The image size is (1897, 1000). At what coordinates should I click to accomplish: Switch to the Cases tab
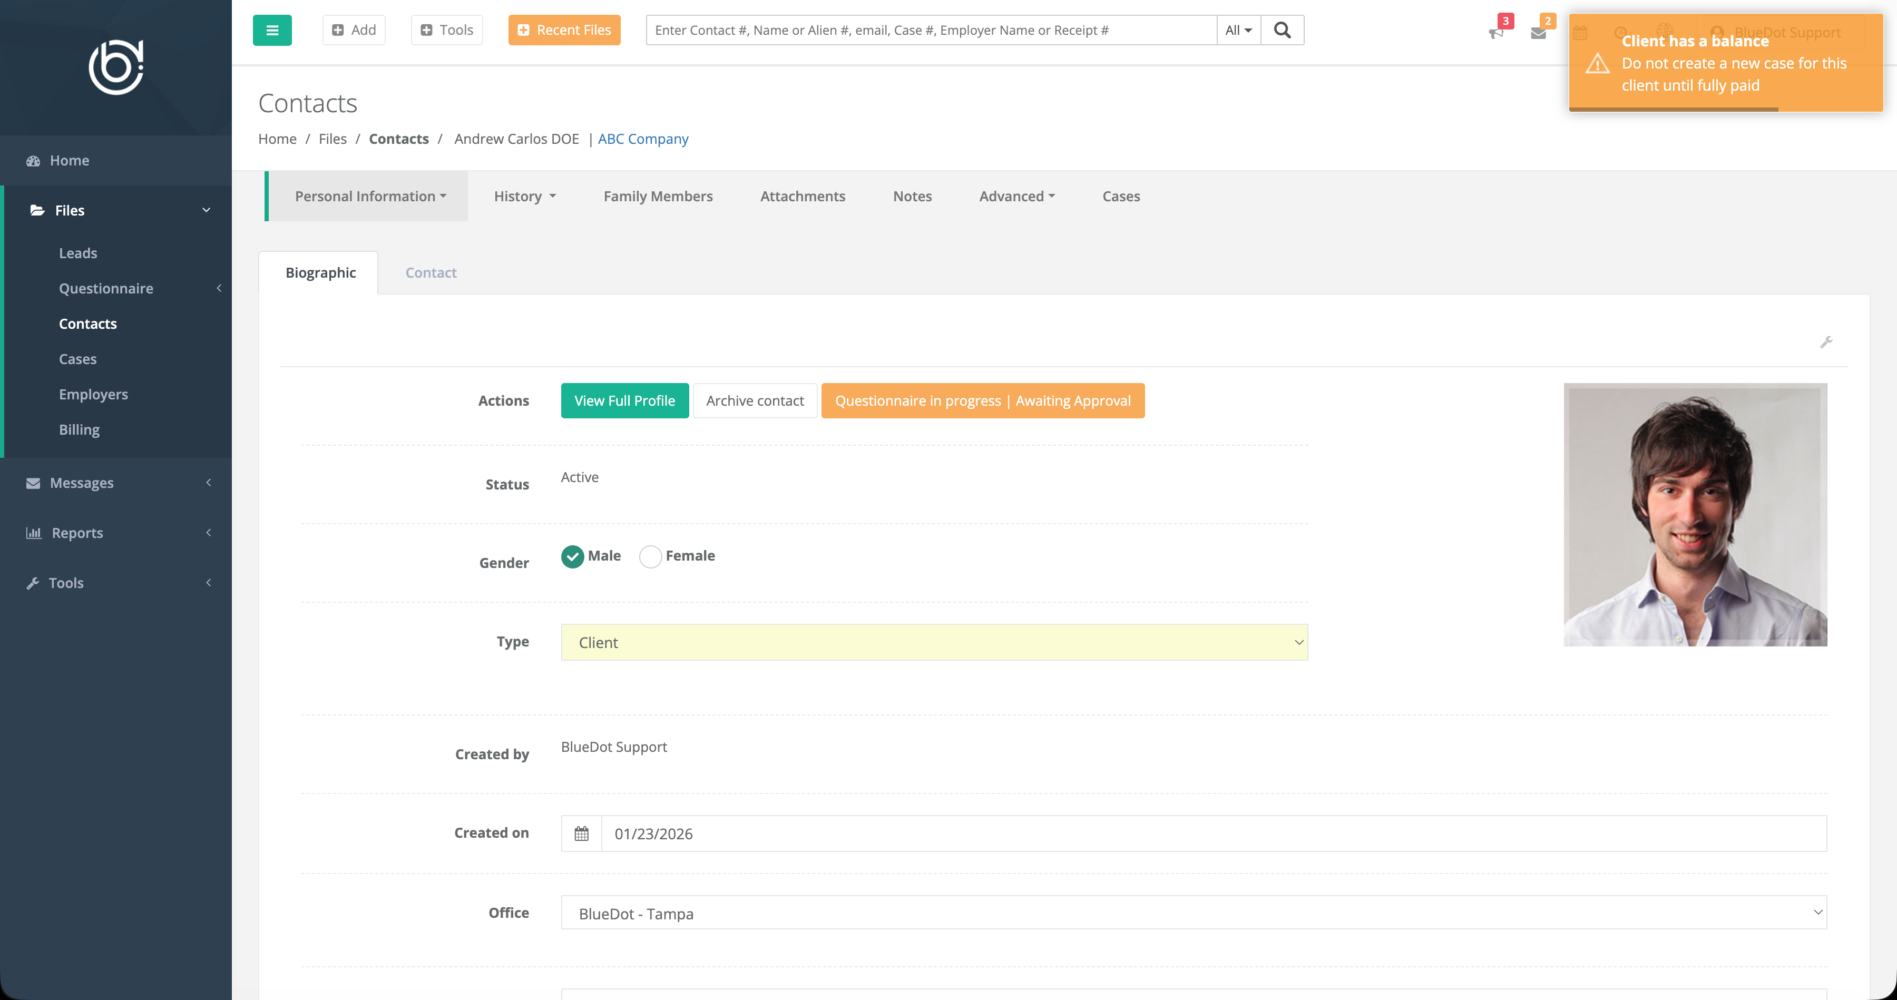click(1121, 197)
